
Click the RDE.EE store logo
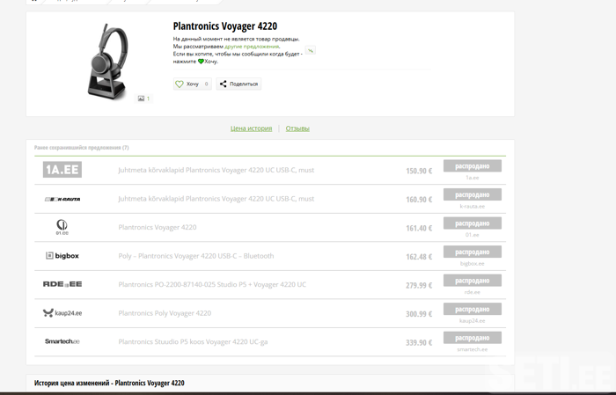point(62,284)
